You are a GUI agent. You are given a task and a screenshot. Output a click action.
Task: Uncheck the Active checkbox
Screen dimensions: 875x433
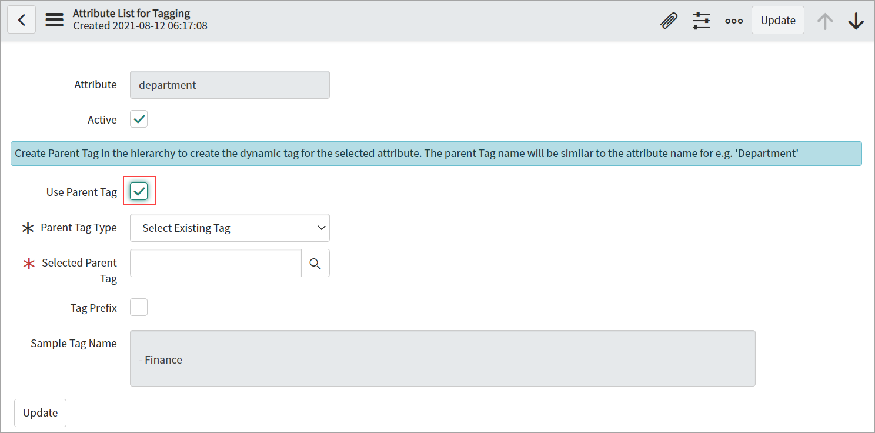pos(139,119)
